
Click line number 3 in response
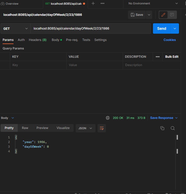coord(9,147)
